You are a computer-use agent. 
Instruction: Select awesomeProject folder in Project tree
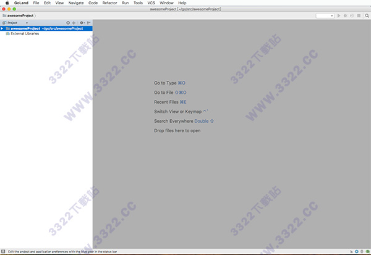[46, 28]
